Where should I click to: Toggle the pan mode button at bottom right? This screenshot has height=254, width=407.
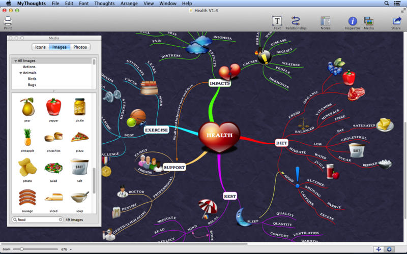pyautogui.click(x=378, y=249)
